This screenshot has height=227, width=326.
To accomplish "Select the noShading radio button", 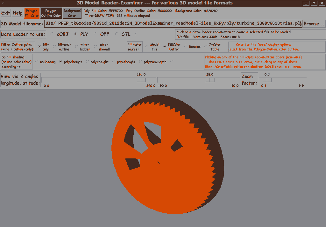I will (37, 62).
